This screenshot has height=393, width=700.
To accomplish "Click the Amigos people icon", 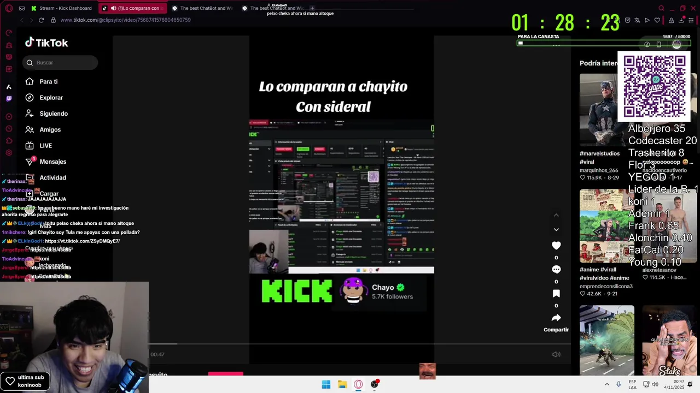I will tap(30, 130).
